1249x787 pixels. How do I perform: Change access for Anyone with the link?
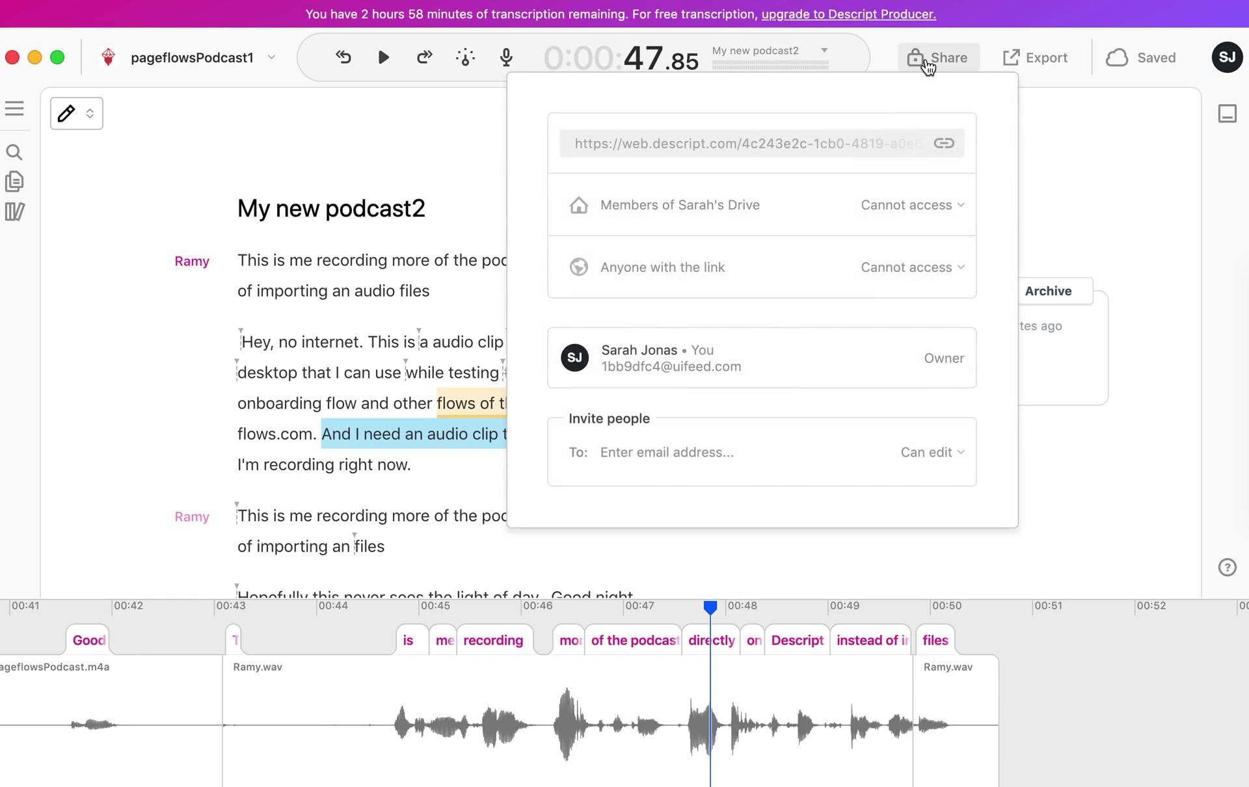click(913, 267)
